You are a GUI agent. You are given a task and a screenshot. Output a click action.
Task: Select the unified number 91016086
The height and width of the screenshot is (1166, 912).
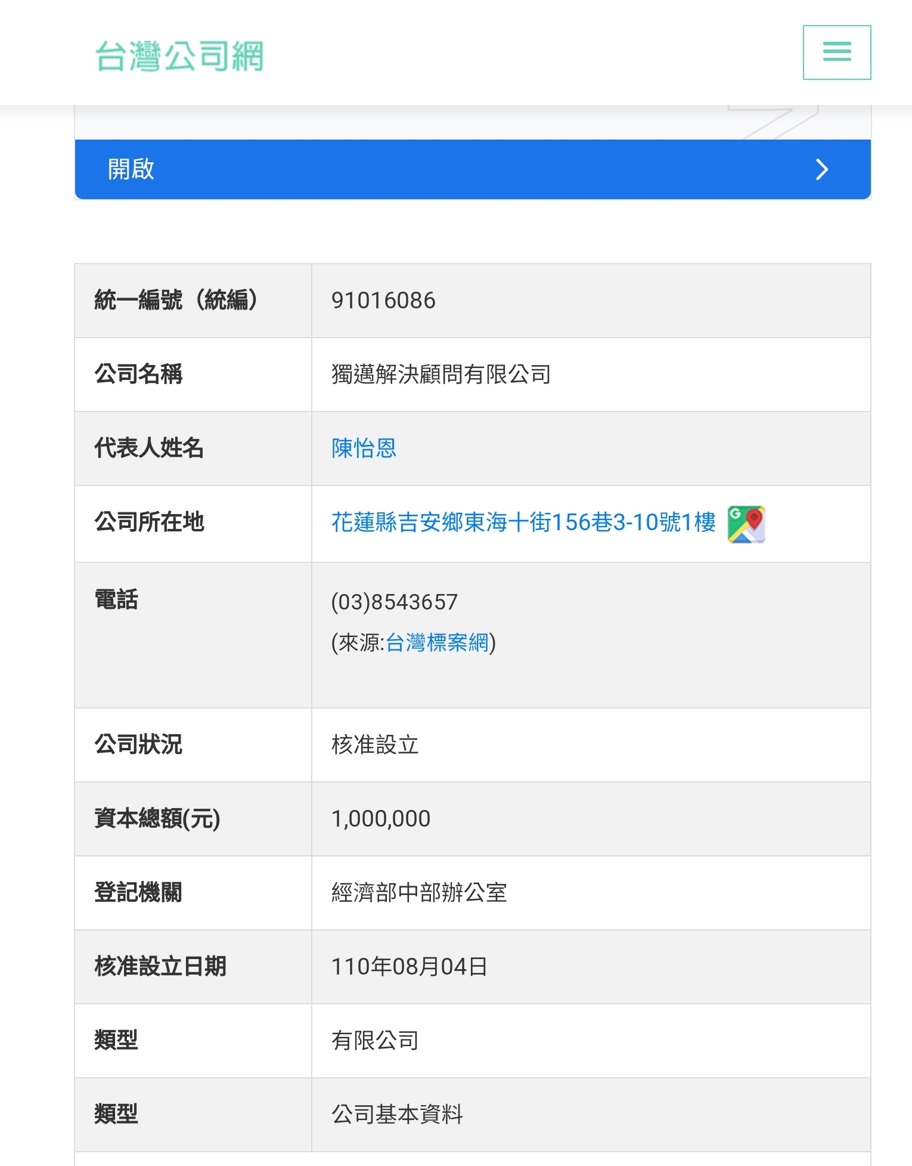point(383,301)
